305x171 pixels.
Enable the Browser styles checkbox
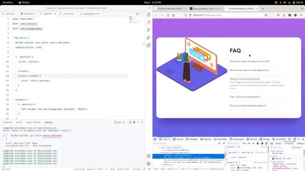coord(293,147)
